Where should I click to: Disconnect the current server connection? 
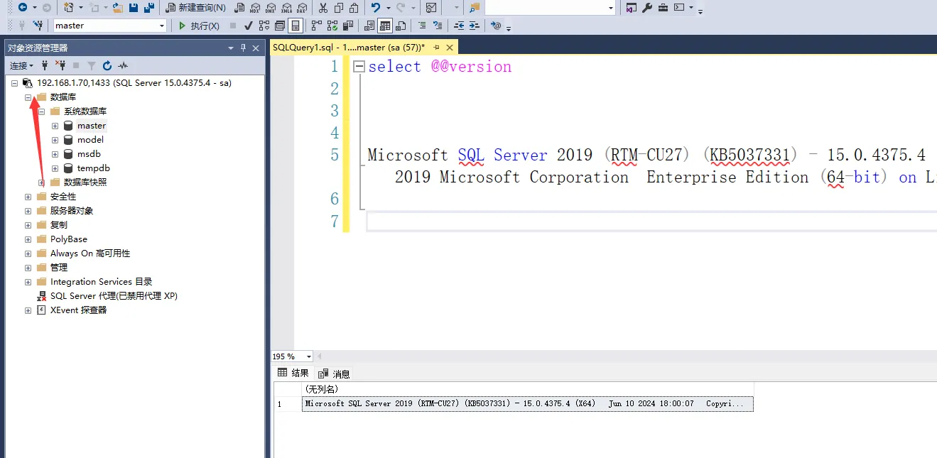tap(61, 65)
